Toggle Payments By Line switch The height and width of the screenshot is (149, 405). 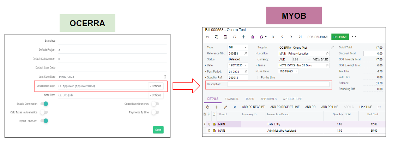tap(155, 112)
